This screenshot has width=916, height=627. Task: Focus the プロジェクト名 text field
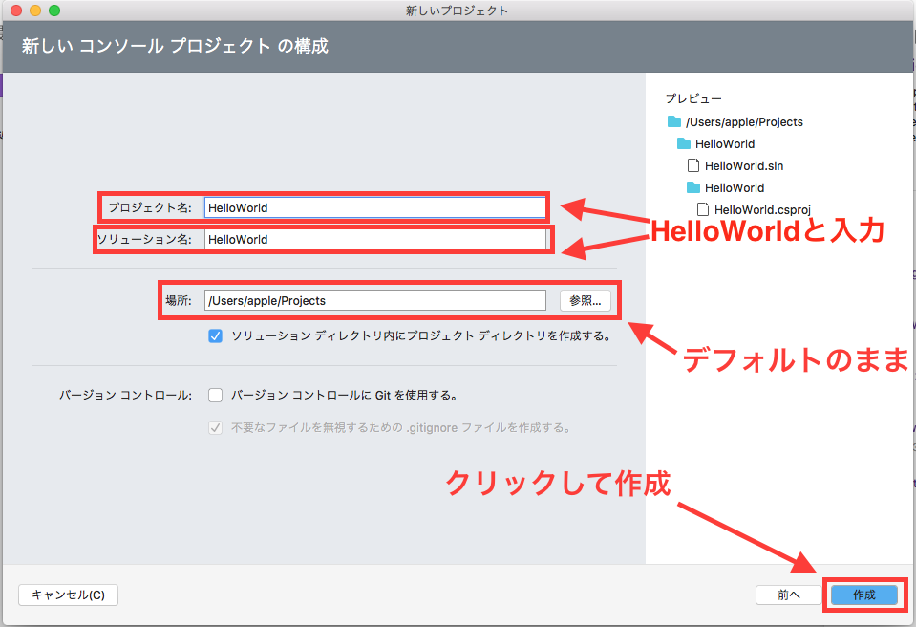click(x=374, y=207)
